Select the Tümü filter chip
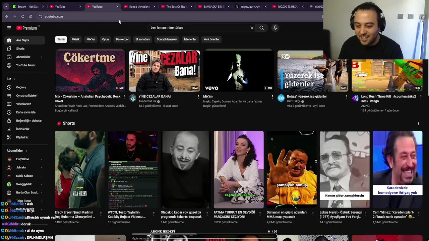The height and width of the screenshot is (241, 429). pos(61,39)
